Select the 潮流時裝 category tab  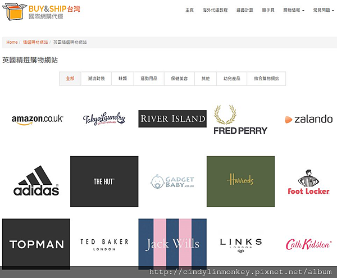(96, 79)
